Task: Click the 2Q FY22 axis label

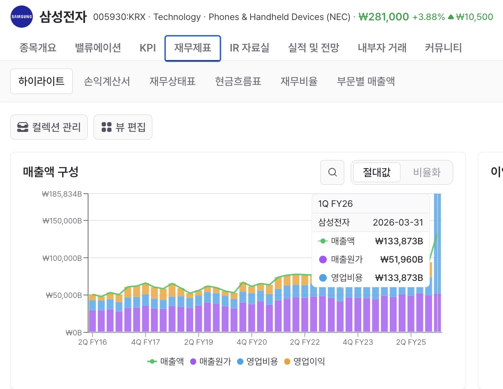Action: pyautogui.click(x=305, y=342)
